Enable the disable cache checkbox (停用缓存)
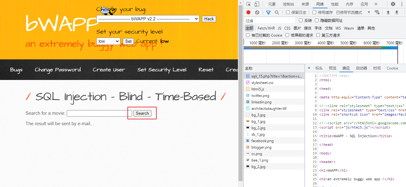 314,12
